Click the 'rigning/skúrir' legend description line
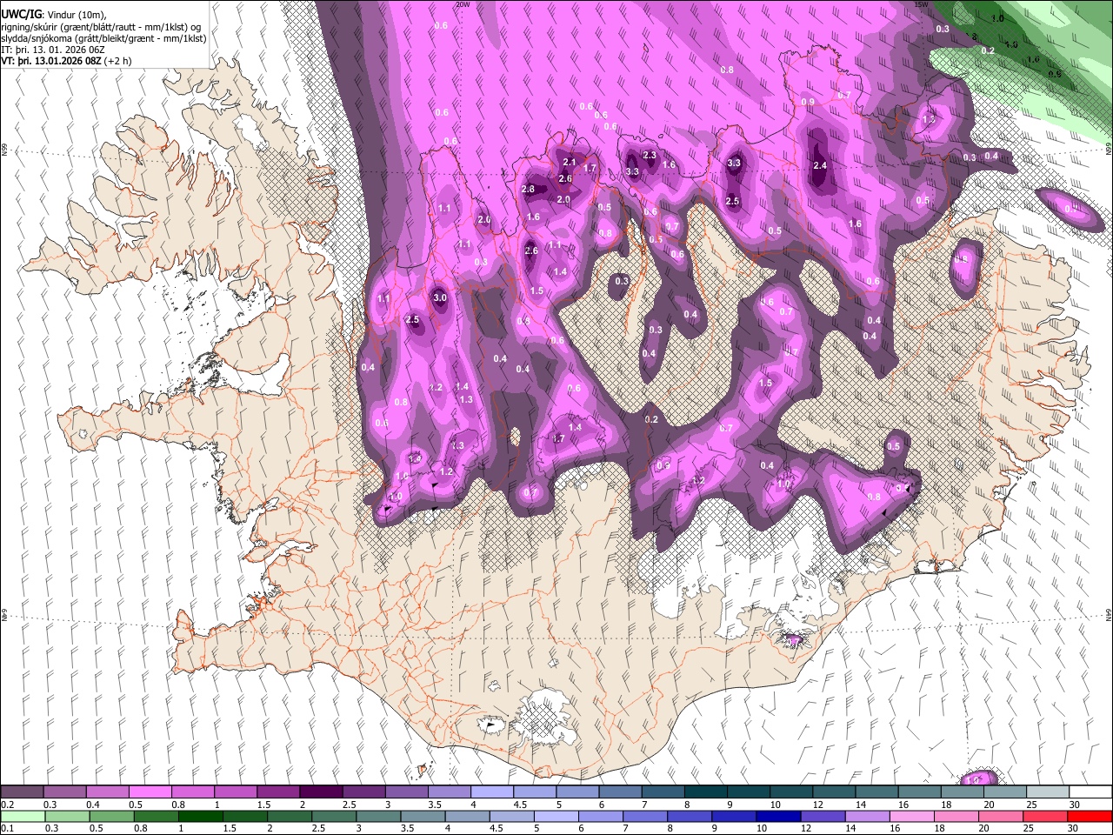This screenshot has width=1113, height=835. [x=102, y=27]
